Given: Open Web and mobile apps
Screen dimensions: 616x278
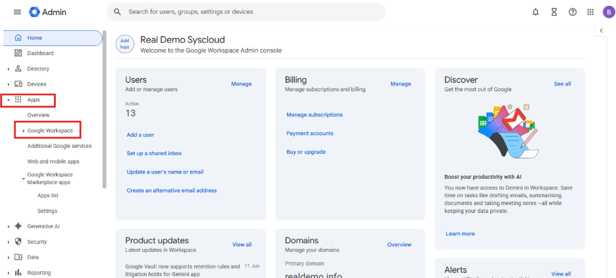Looking at the screenshot, I should click(x=53, y=161).
